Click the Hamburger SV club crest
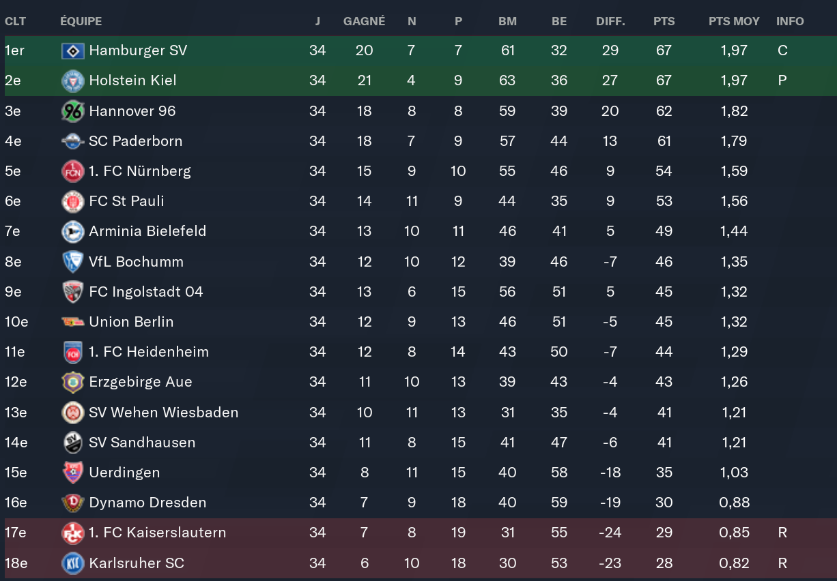 tap(72, 50)
